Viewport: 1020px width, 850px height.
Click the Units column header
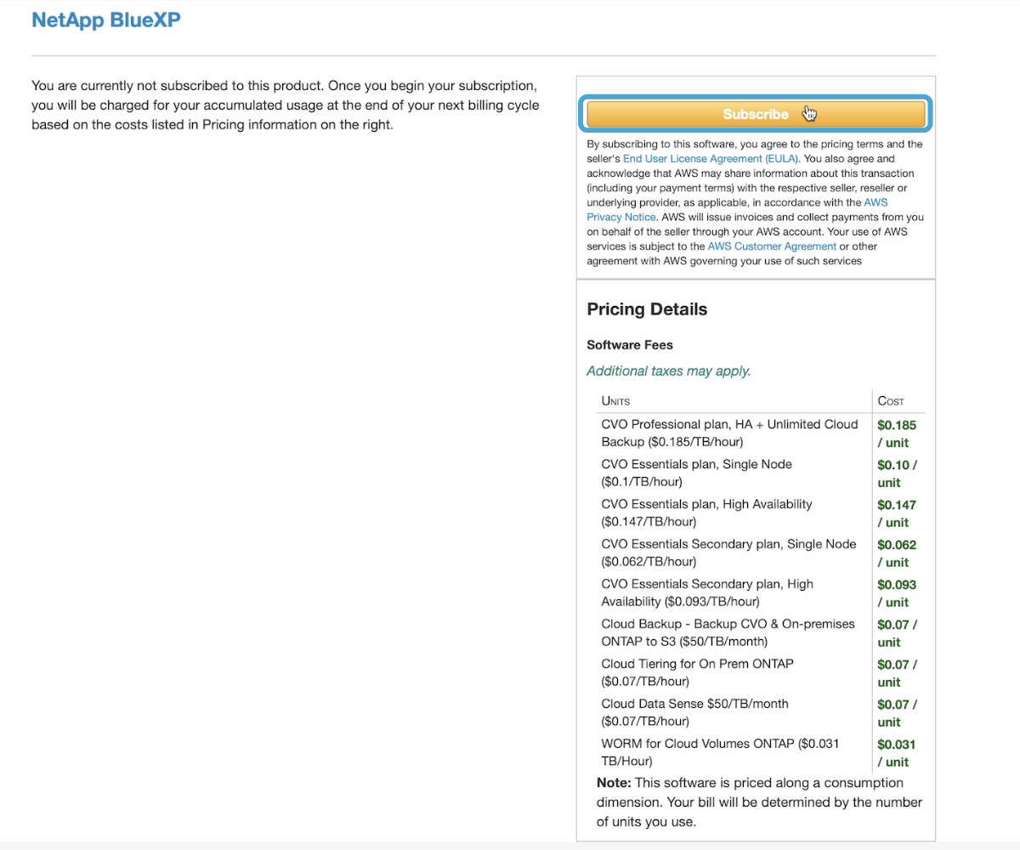tap(615, 401)
